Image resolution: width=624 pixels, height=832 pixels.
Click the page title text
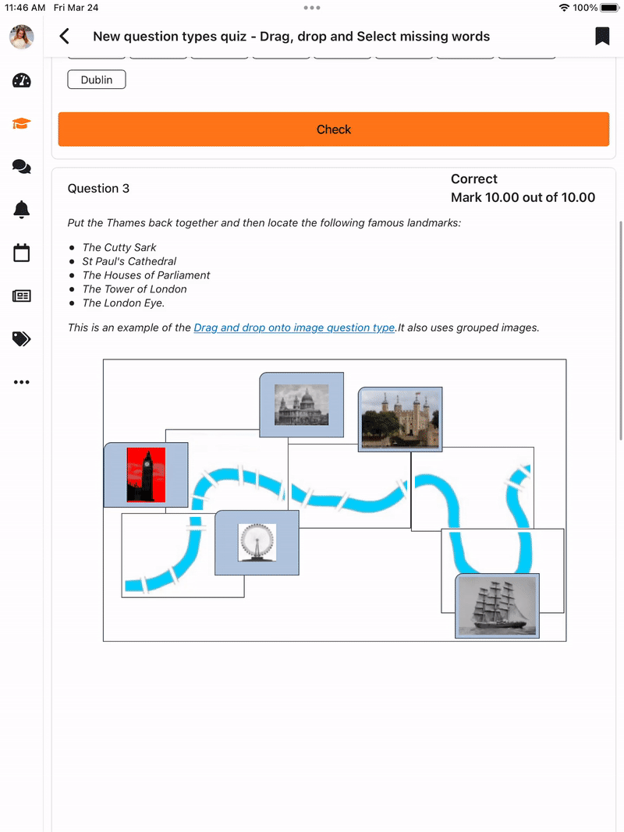tap(291, 36)
